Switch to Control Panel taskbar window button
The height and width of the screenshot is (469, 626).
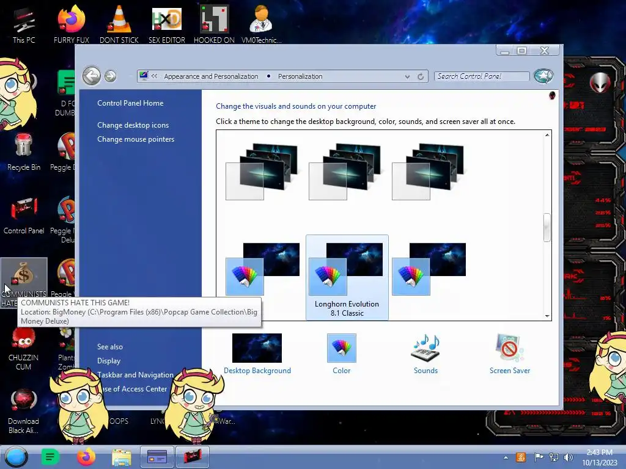point(157,457)
